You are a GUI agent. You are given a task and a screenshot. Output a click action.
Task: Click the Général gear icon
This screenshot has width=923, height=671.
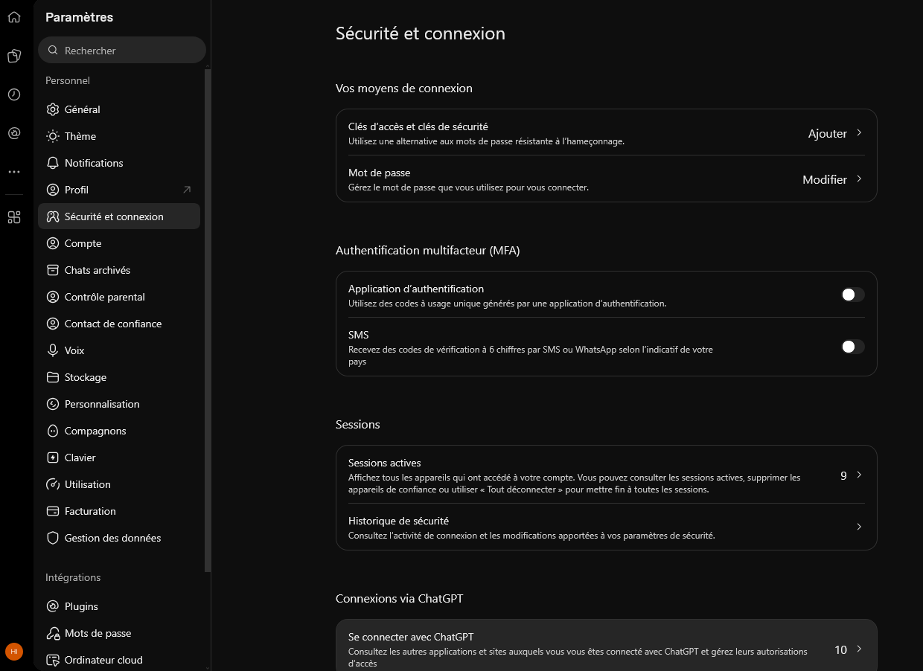[x=53, y=109]
